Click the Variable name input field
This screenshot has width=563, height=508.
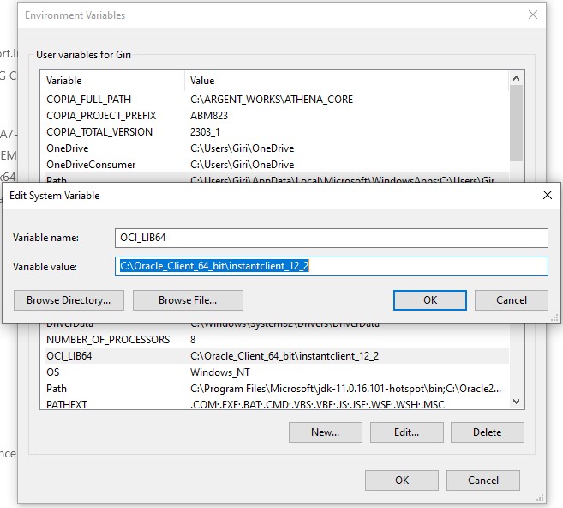pos(331,238)
